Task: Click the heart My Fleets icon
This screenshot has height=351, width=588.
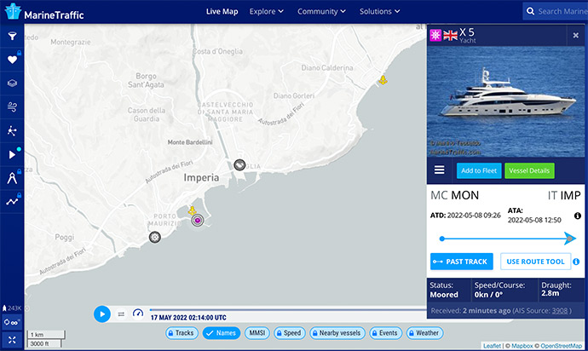Action: coord(12,60)
